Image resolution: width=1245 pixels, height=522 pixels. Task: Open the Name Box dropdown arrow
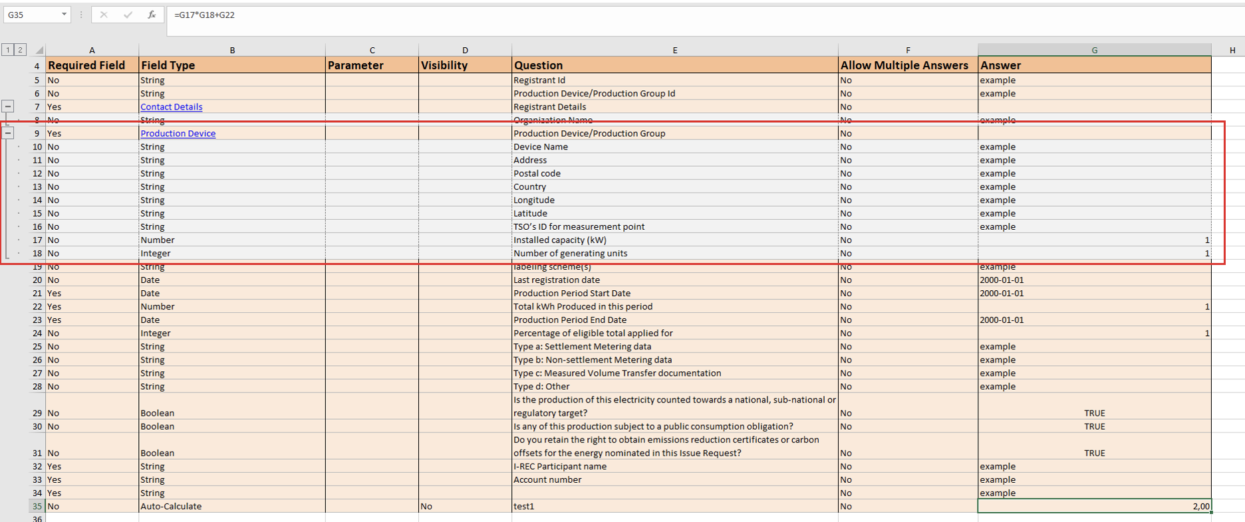click(64, 15)
